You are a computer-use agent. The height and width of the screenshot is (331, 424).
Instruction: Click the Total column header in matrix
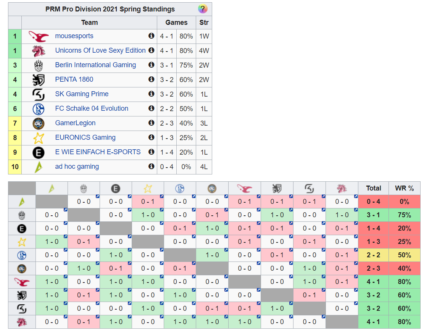373,188
